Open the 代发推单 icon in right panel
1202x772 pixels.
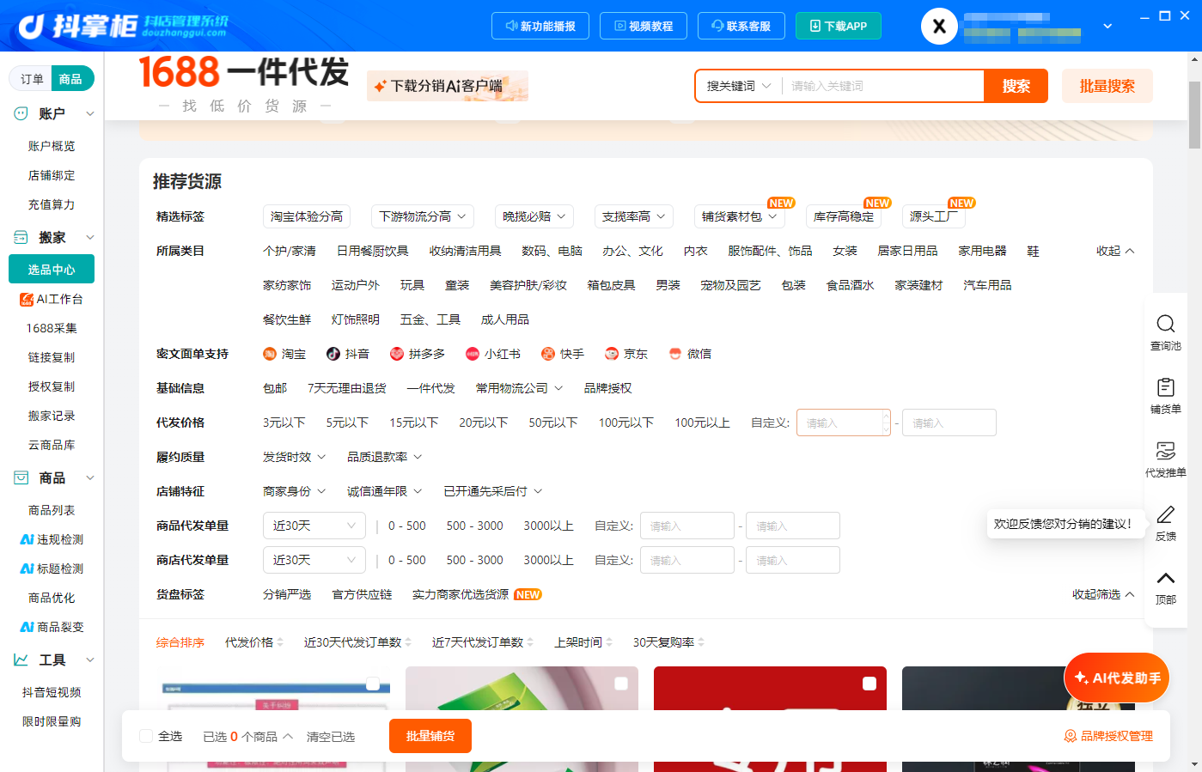1165,451
